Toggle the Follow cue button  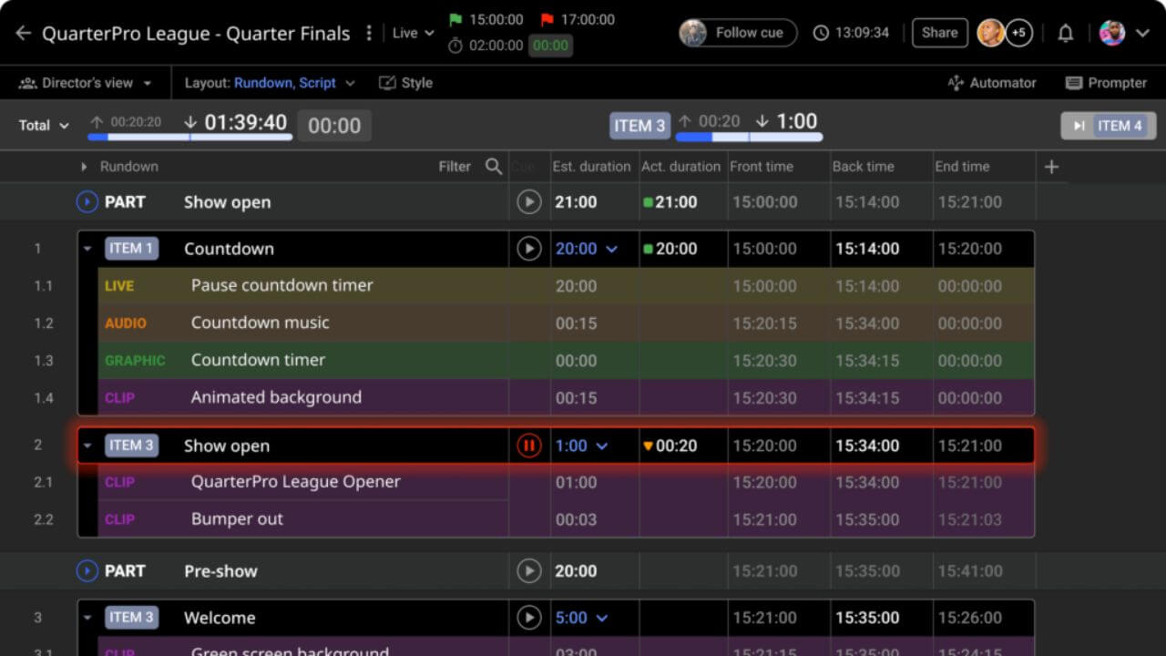point(738,33)
